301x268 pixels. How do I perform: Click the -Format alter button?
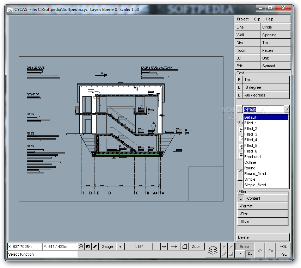point(263,206)
